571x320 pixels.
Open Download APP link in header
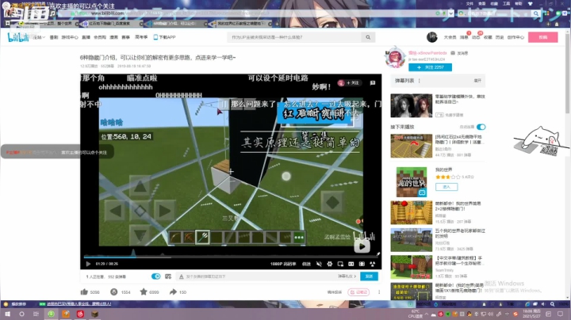point(164,37)
